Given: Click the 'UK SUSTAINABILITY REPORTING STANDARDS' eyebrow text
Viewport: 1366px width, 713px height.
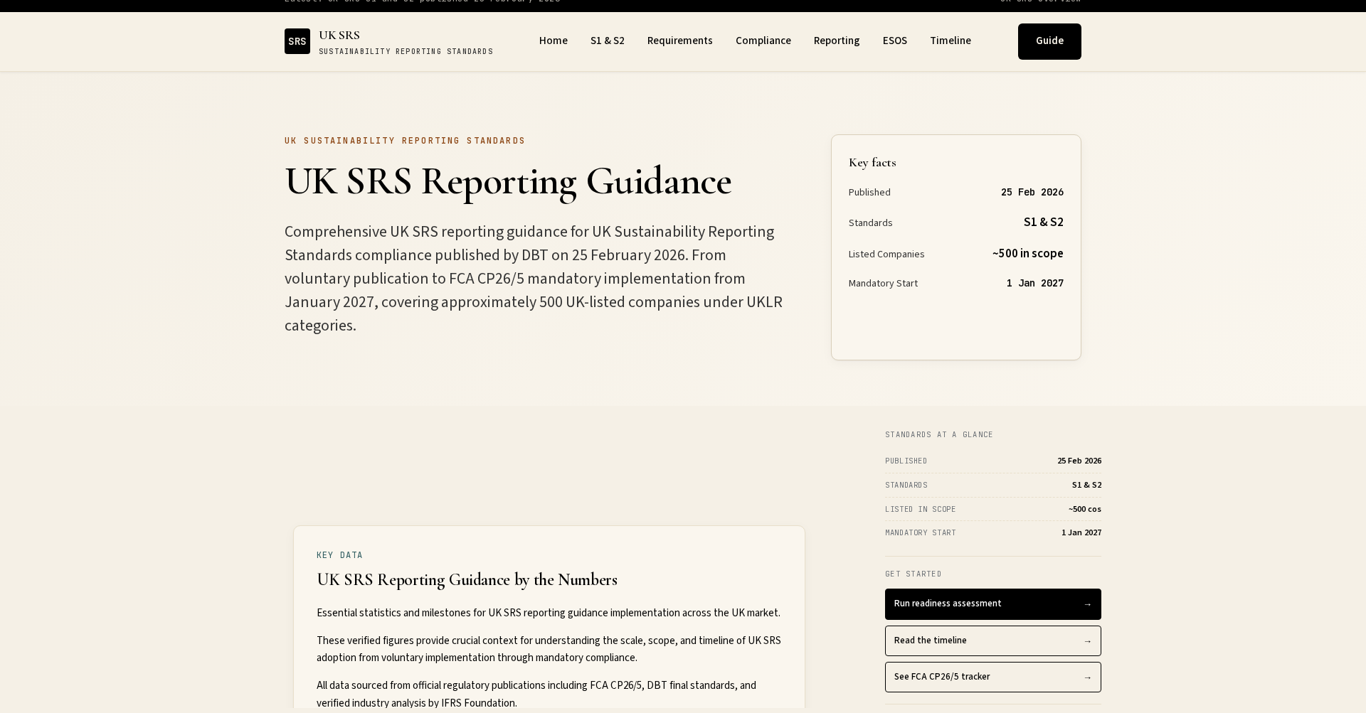Looking at the screenshot, I should click(x=405, y=141).
